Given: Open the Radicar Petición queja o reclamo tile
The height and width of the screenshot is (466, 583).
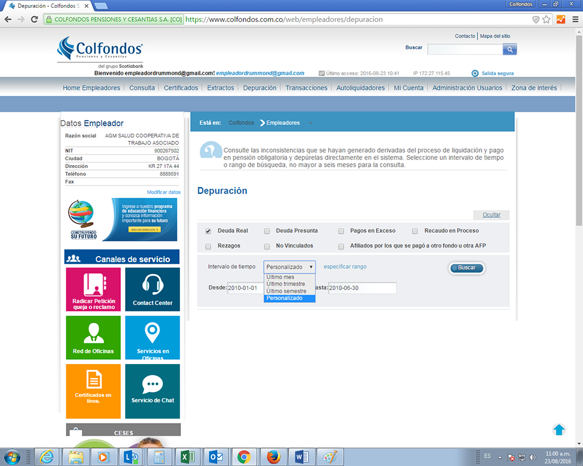Looking at the screenshot, I should pyautogui.click(x=94, y=289).
